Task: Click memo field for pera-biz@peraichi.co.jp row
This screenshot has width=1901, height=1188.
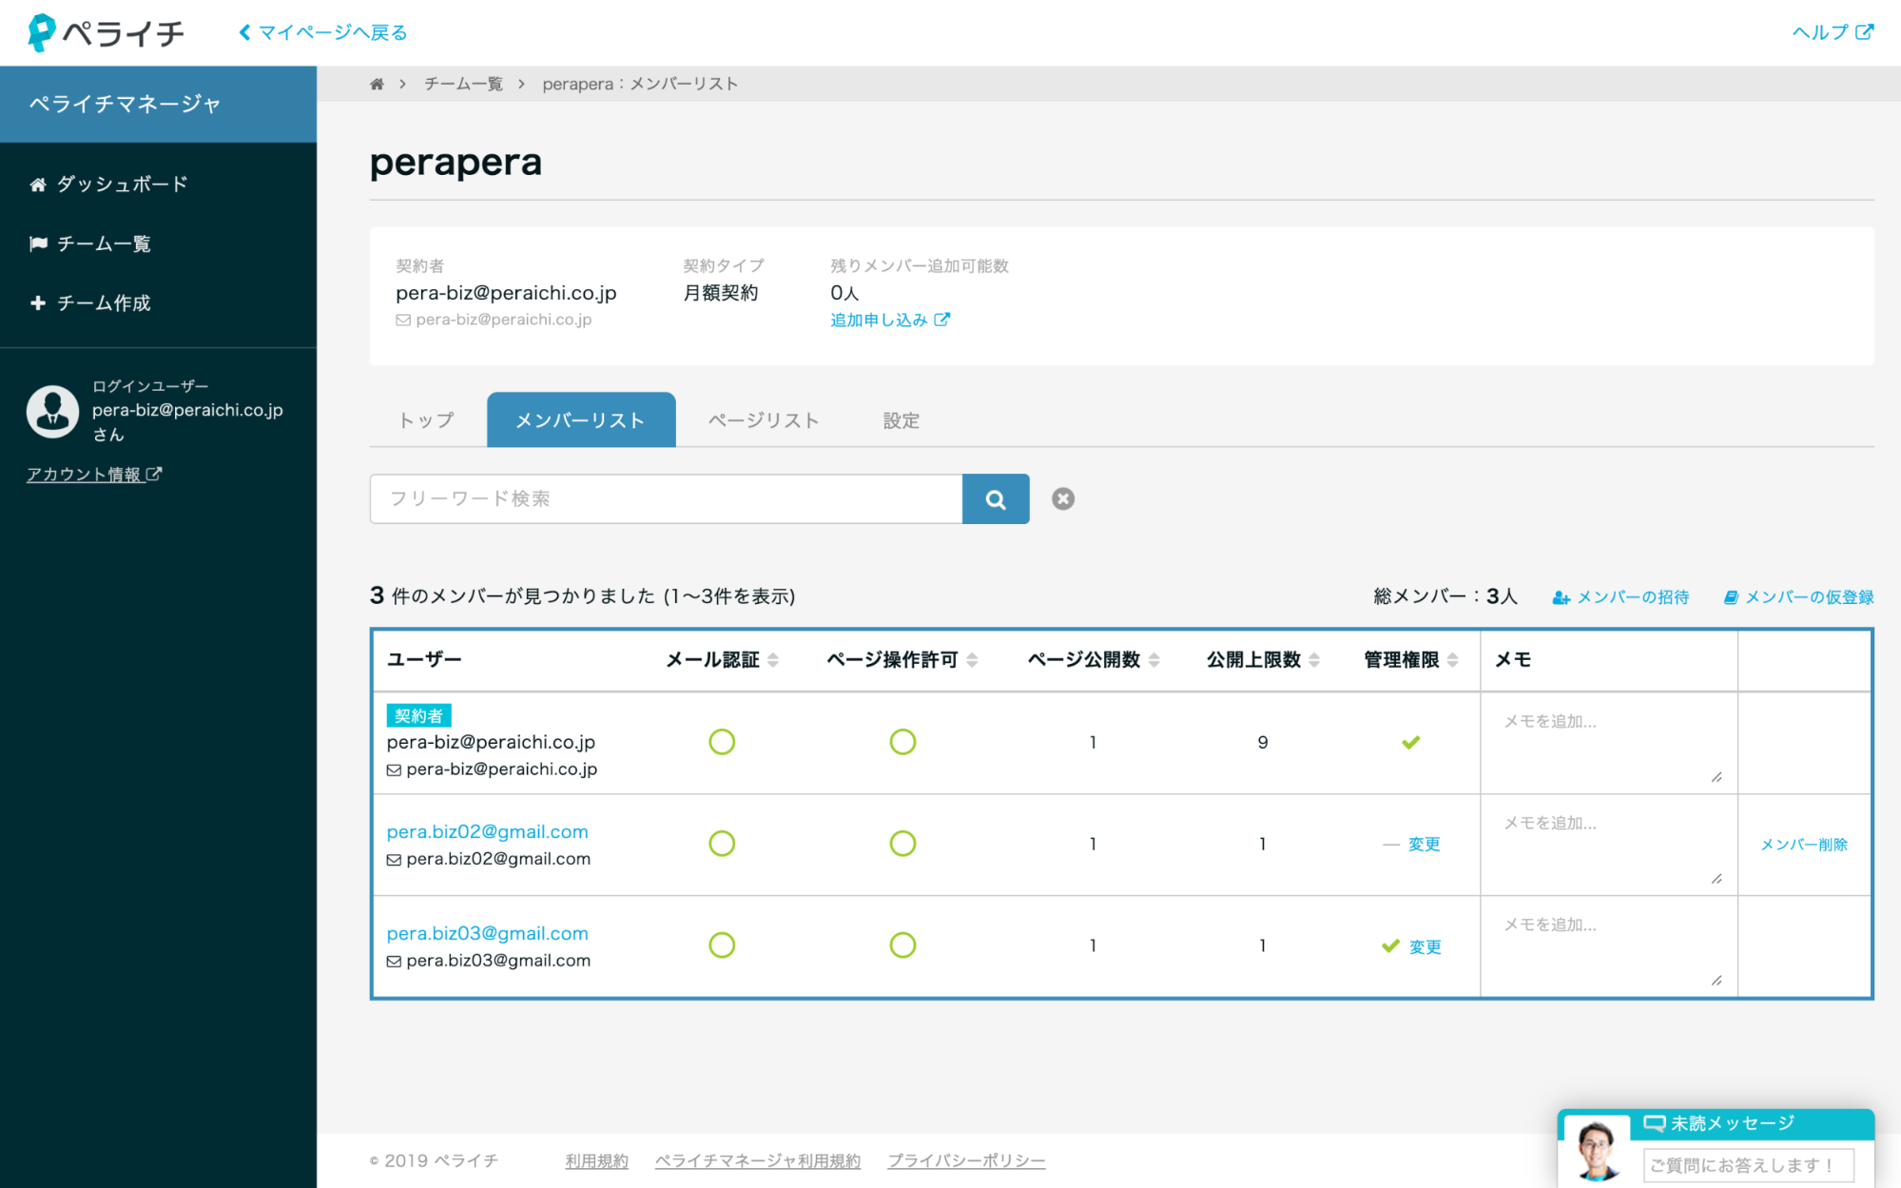Action: (1609, 743)
